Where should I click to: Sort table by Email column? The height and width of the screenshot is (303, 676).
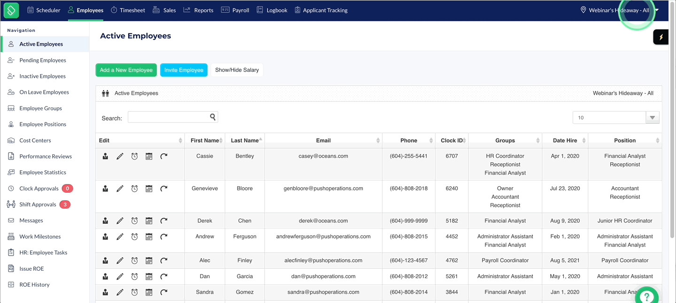(323, 140)
